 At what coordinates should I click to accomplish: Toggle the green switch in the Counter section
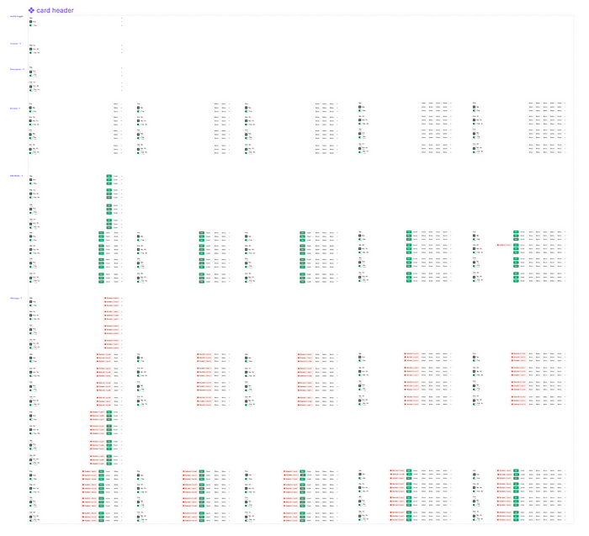tap(31, 52)
